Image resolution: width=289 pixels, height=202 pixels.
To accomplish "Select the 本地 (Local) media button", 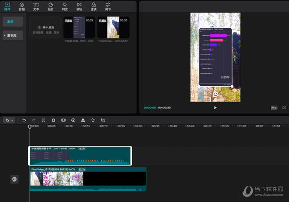I will point(13,22).
